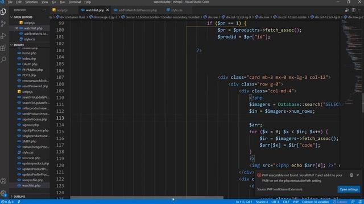This screenshot has width=364, height=204.
Task: Click Open settings button in notification
Action: click(x=349, y=189)
